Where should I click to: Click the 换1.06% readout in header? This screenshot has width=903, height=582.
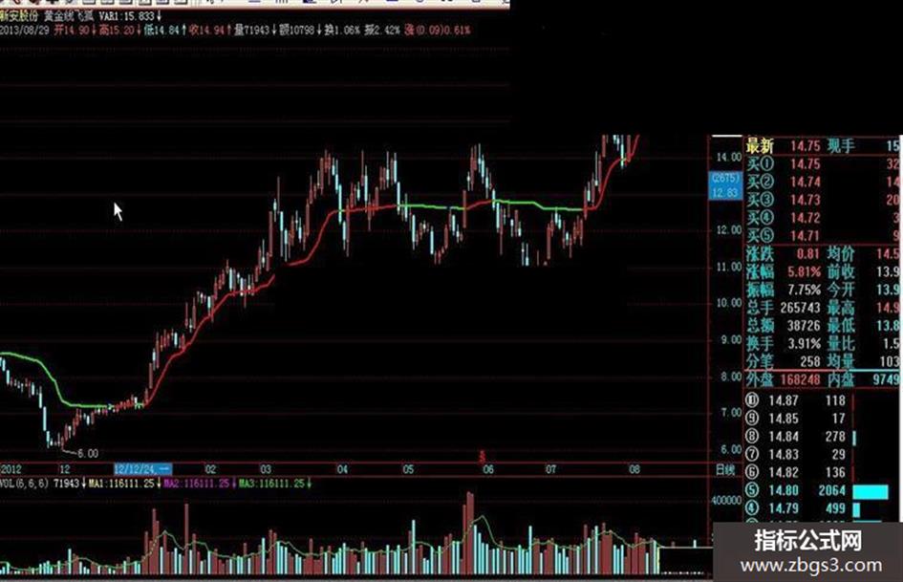click(342, 30)
